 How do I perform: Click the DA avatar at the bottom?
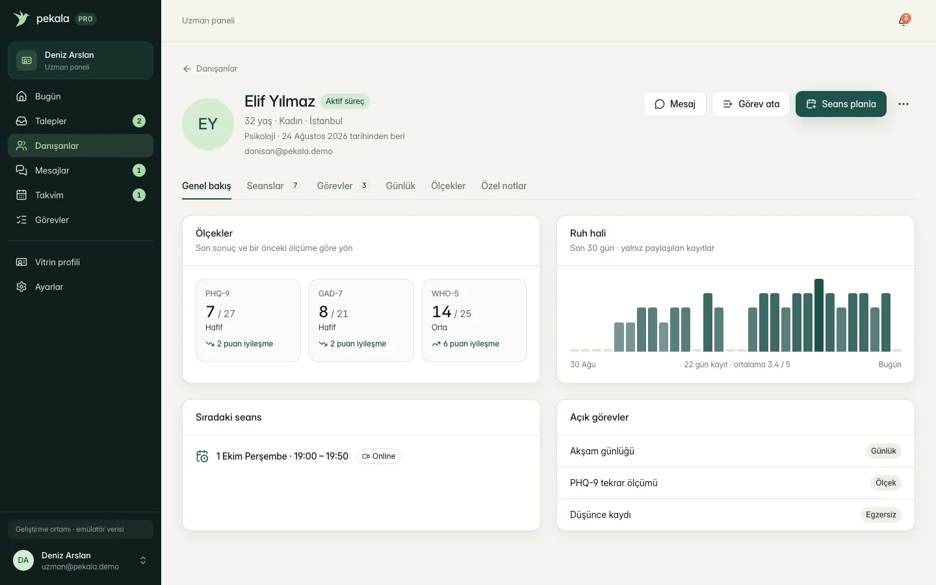pyautogui.click(x=23, y=560)
